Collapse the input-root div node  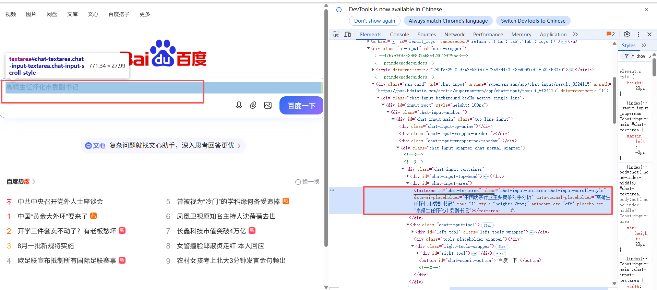[x=383, y=105]
